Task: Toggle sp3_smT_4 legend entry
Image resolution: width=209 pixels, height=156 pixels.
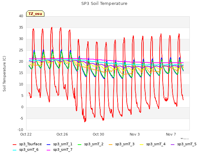Action: coord(153,144)
